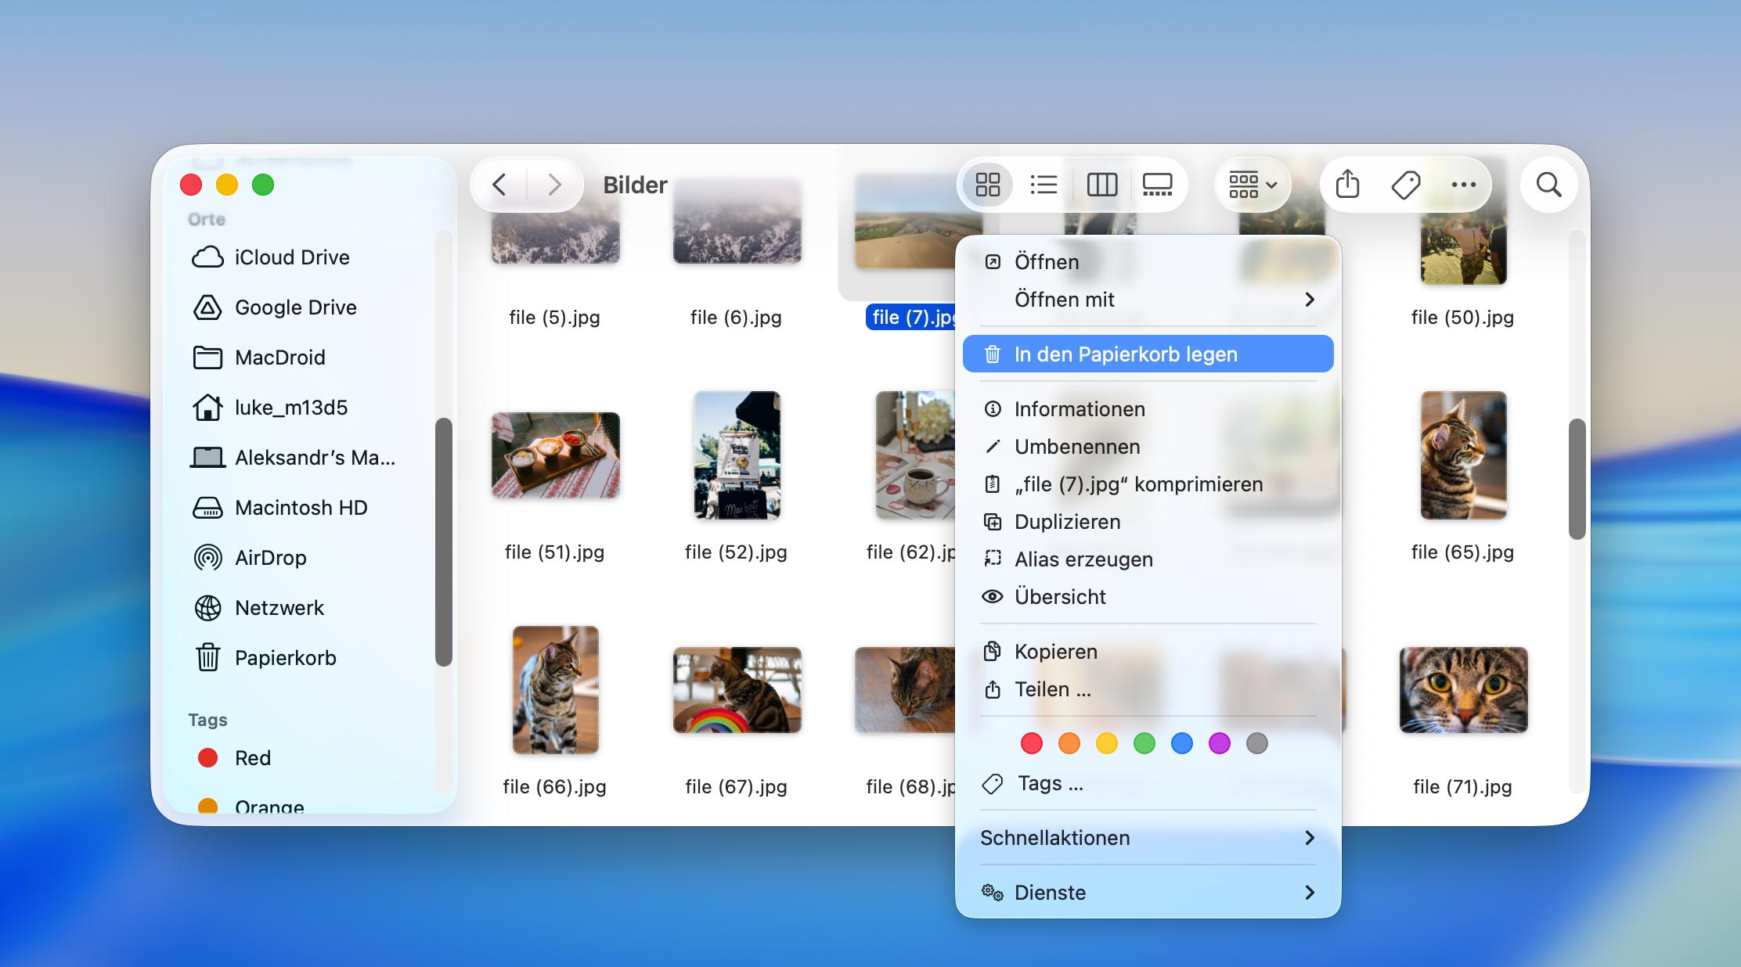
Task: Expand the Öffnen mit submenu
Action: [1148, 300]
